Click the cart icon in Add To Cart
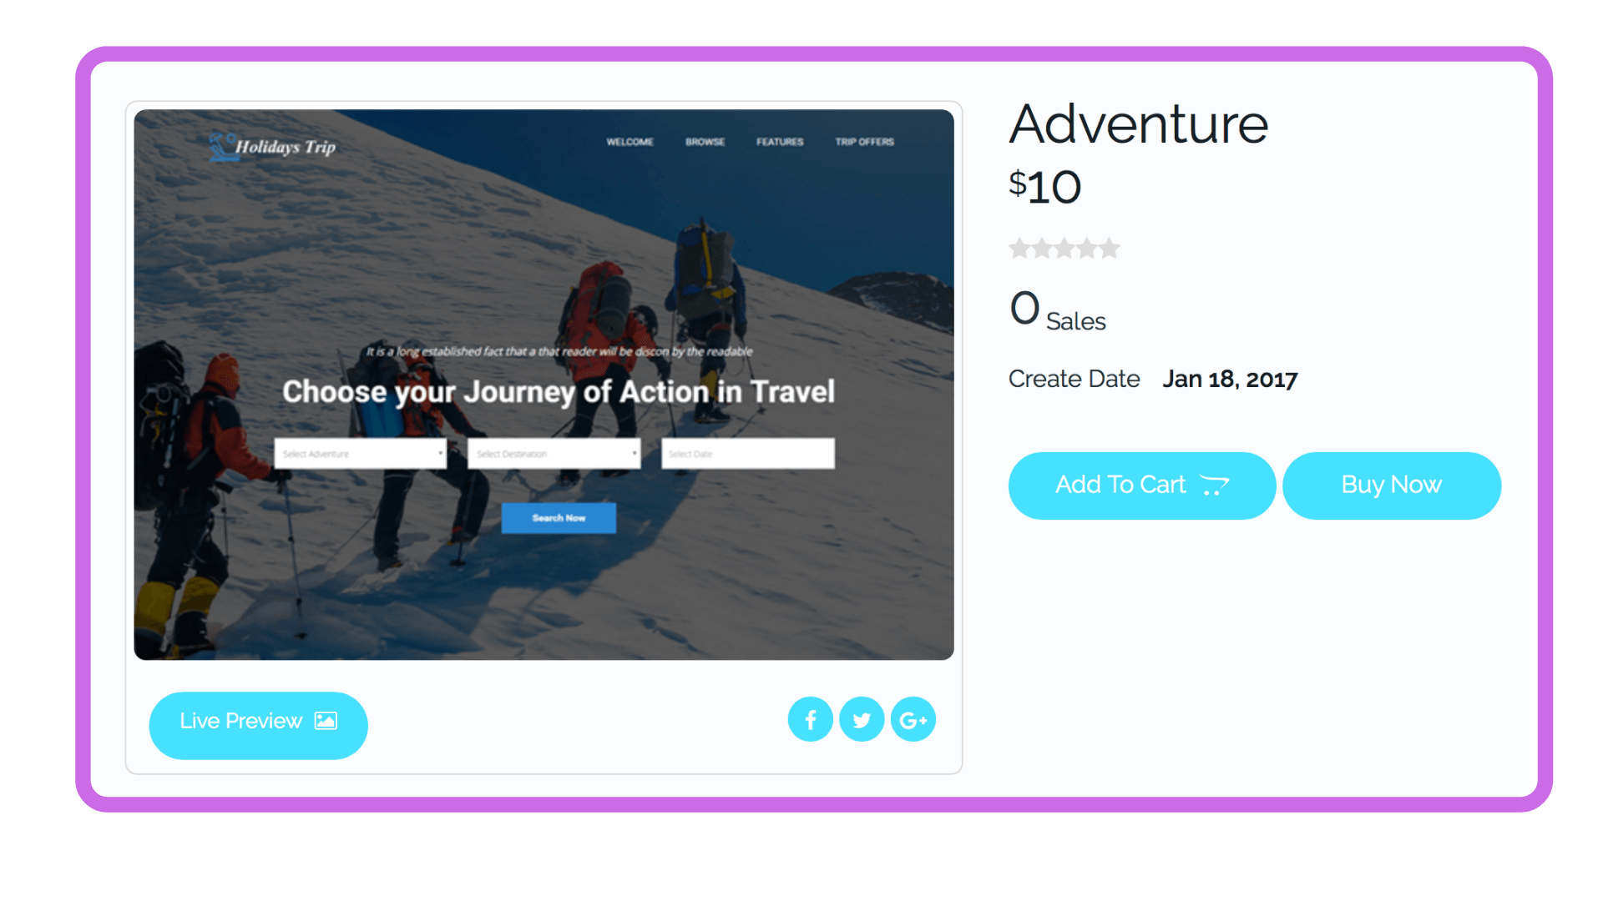 coord(1214,485)
